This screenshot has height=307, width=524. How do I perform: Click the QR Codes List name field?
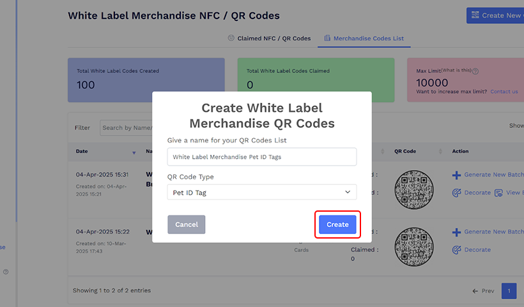coord(261,157)
